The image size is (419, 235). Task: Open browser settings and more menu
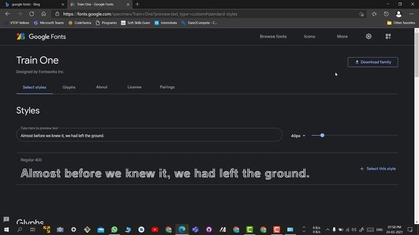pos(411,14)
